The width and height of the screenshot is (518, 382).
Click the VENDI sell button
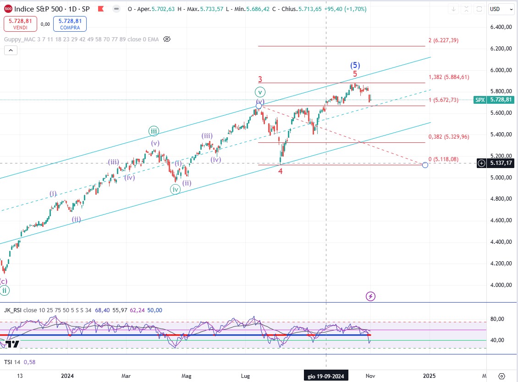[x=20, y=24]
